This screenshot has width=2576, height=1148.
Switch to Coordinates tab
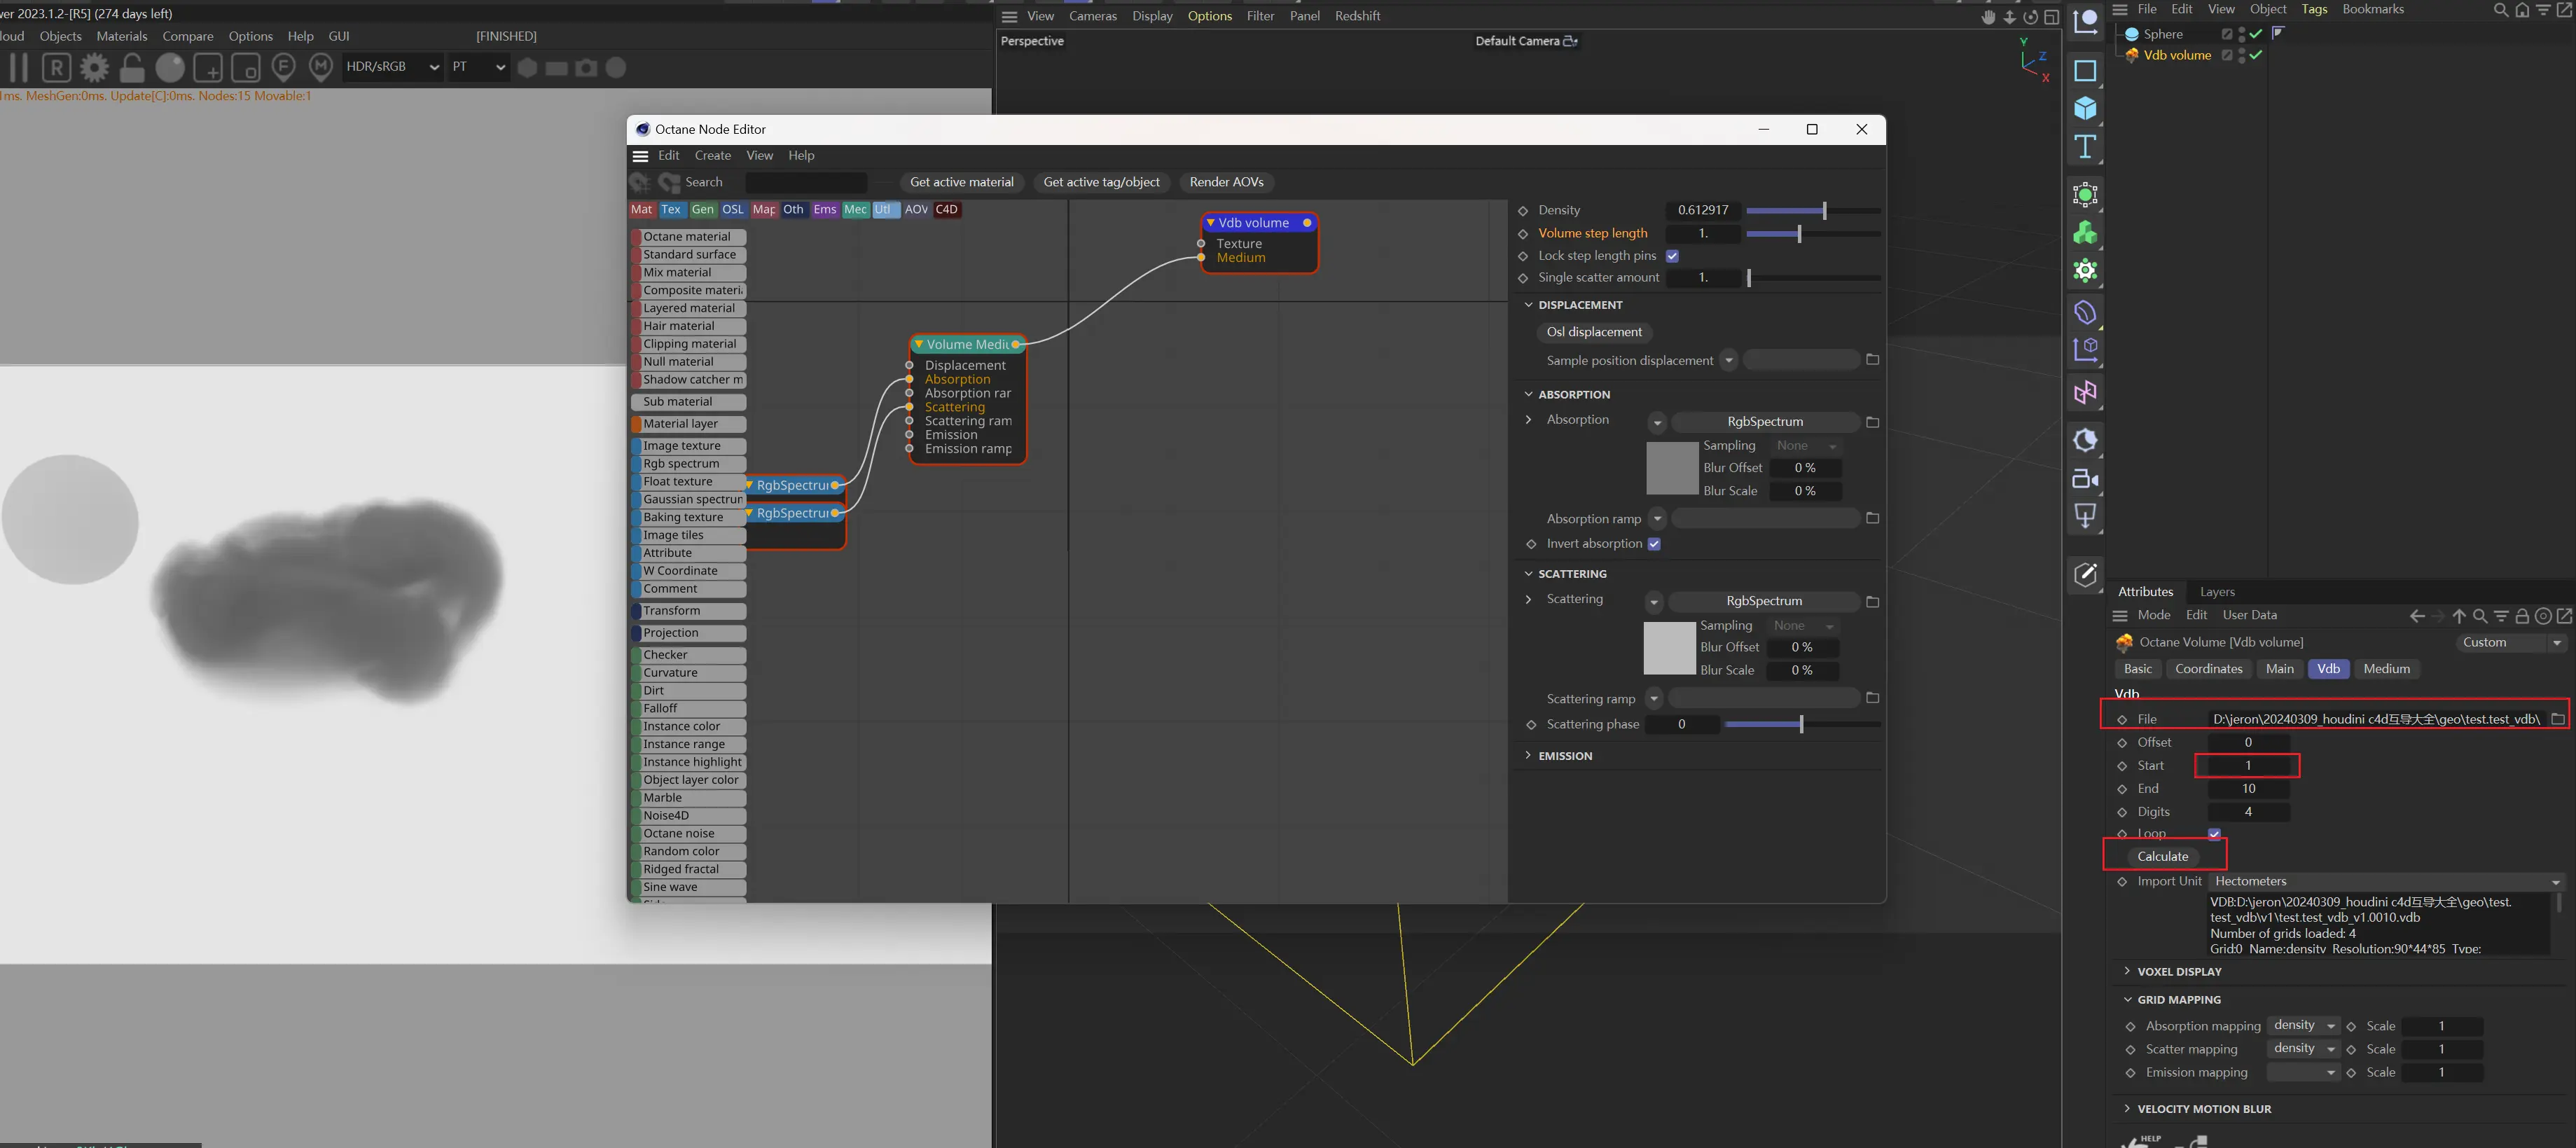pyautogui.click(x=2208, y=669)
